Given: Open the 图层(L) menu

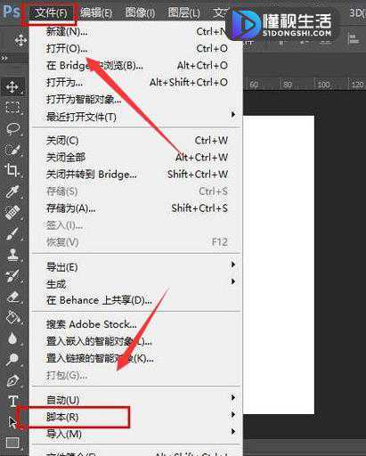Looking at the screenshot, I should (x=183, y=12).
